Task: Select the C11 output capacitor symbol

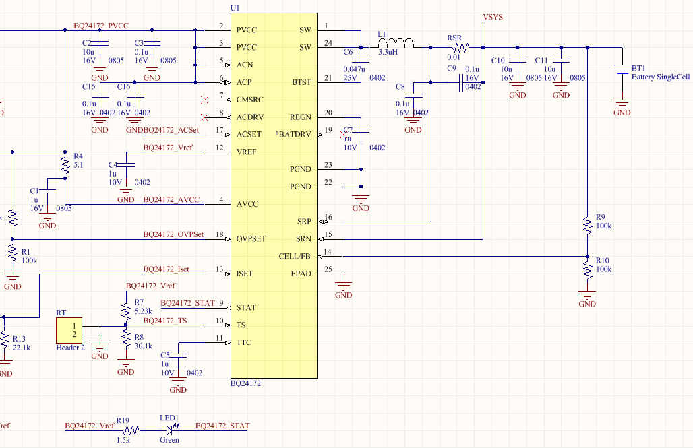Action: point(562,60)
